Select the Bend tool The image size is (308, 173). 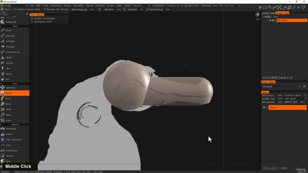[x=15, y=104]
